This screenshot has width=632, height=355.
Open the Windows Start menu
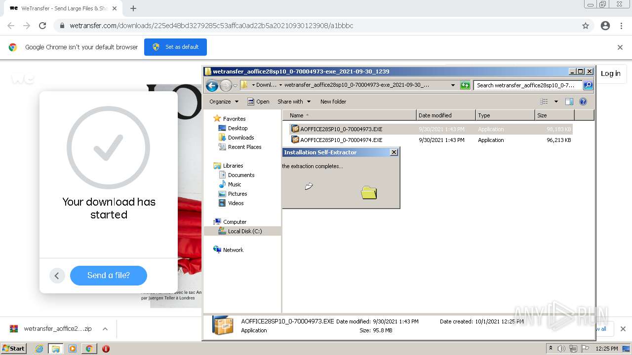(x=13, y=348)
